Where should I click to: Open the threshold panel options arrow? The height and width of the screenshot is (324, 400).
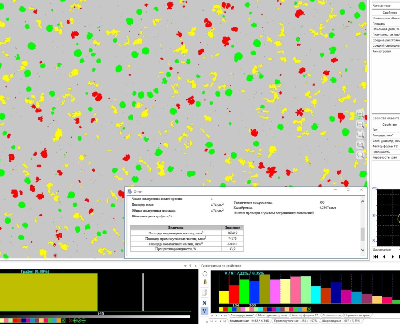point(185,266)
